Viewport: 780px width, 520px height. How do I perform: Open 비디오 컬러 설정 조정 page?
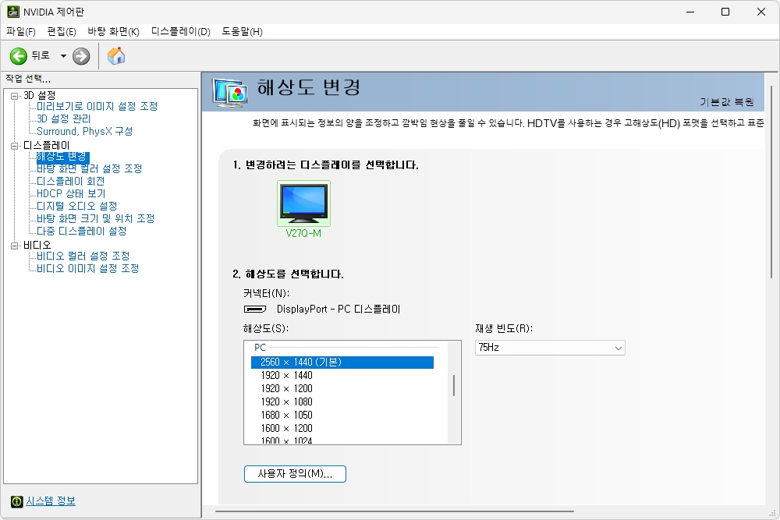point(83,256)
